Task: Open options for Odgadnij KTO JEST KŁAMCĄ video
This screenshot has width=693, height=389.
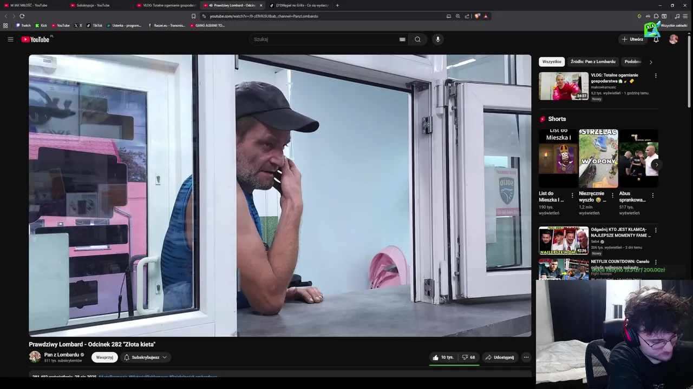Action: click(x=656, y=230)
